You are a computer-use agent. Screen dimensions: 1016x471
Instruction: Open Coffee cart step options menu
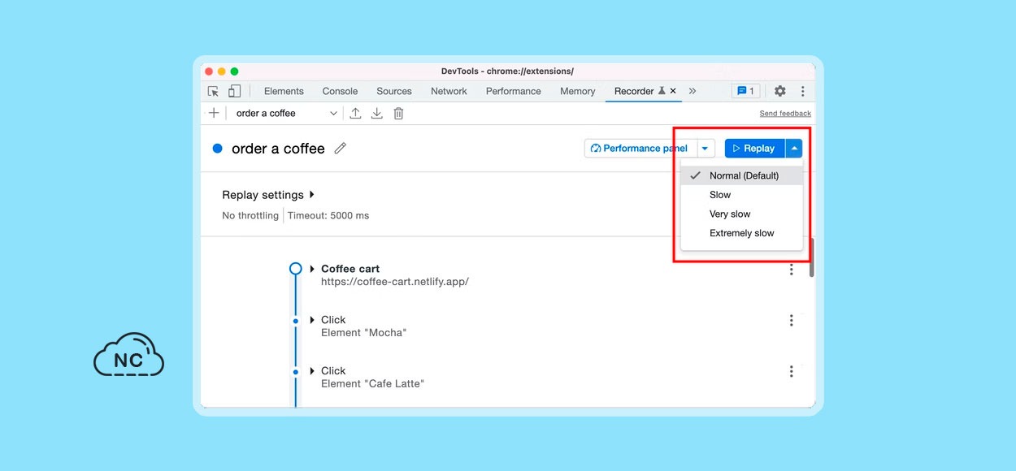pos(791,270)
